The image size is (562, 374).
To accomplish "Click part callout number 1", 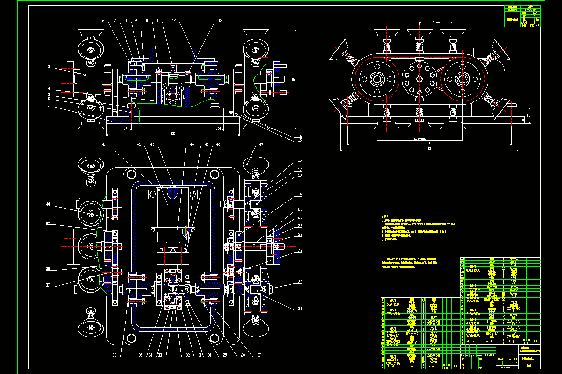I will tap(48, 105).
